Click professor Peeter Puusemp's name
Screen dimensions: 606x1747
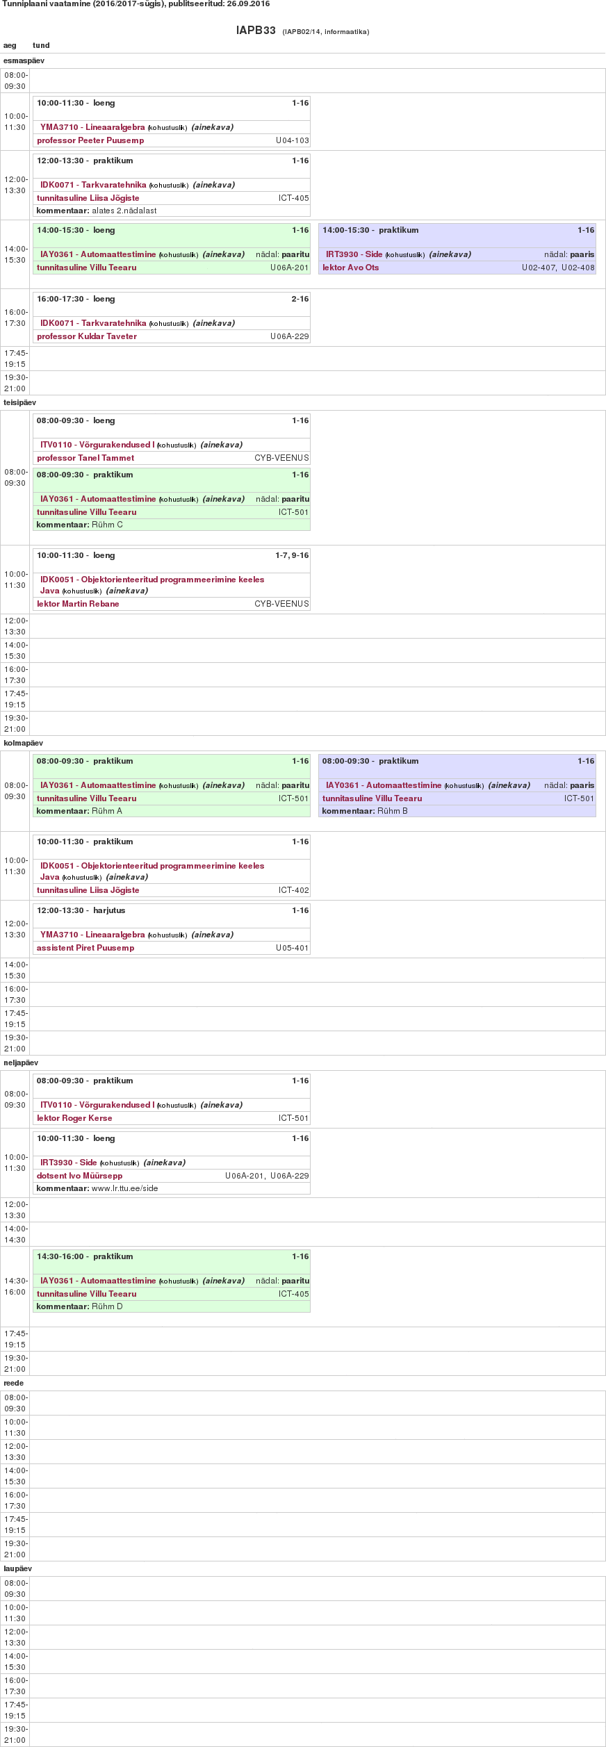[90, 140]
